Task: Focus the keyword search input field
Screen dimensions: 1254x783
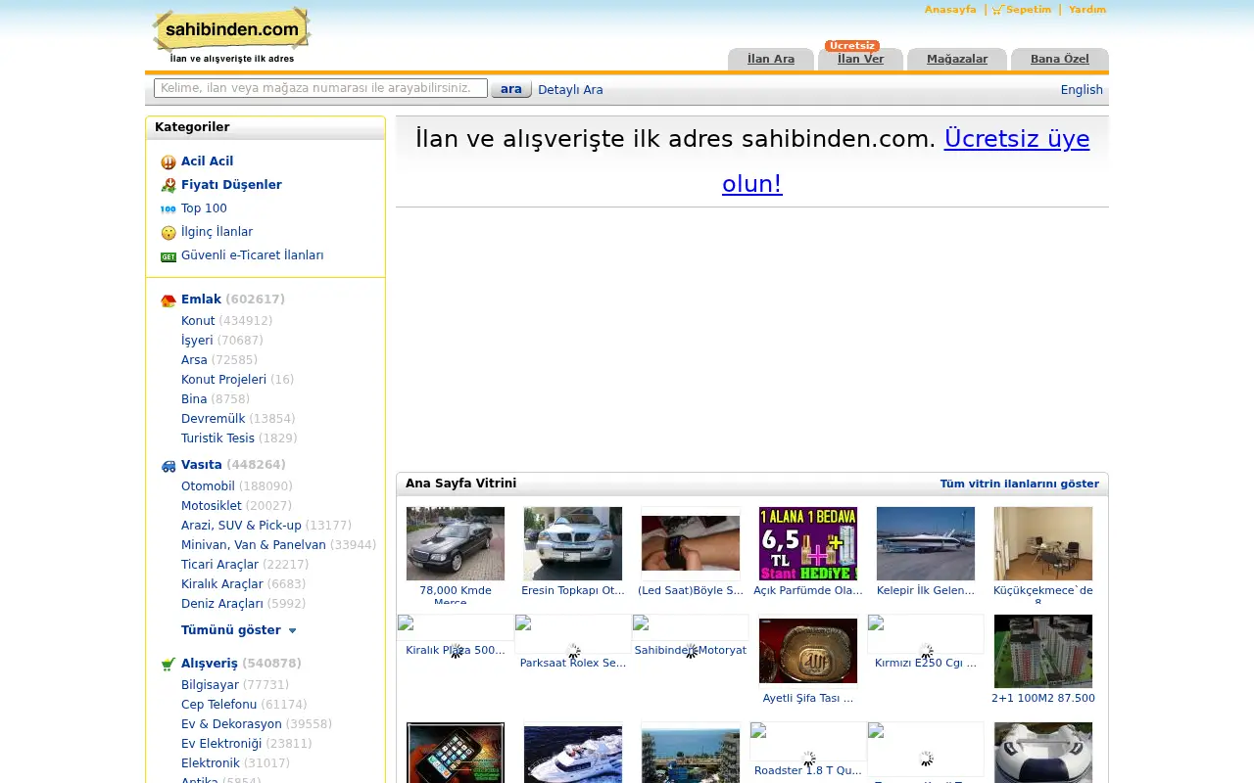Action: tap(320, 88)
